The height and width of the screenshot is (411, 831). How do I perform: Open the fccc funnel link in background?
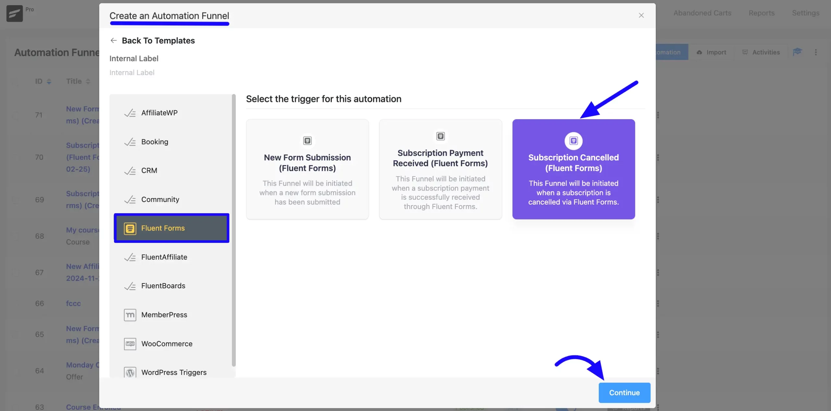[x=73, y=304]
